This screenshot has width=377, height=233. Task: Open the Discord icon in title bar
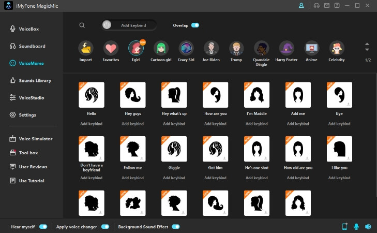point(316,6)
